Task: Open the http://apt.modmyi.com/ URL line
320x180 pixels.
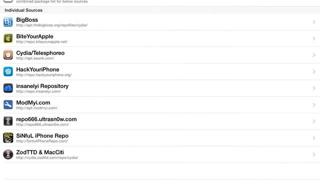Action: click(36, 108)
